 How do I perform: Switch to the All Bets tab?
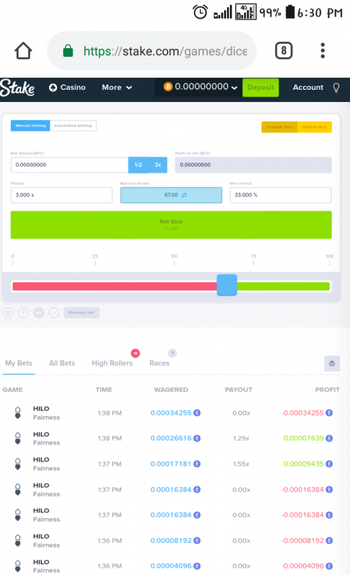pyautogui.click(x=62, y=363)
